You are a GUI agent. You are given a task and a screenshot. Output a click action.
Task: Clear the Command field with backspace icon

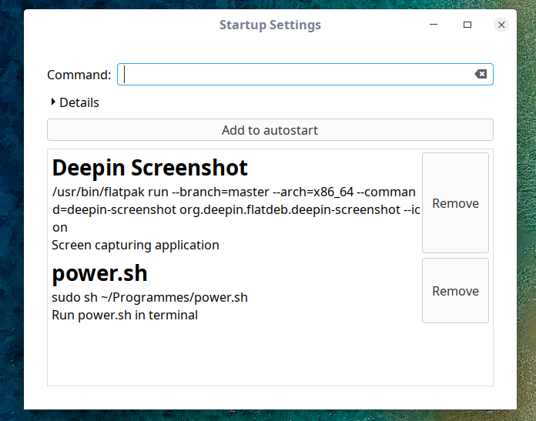[481, 74]
